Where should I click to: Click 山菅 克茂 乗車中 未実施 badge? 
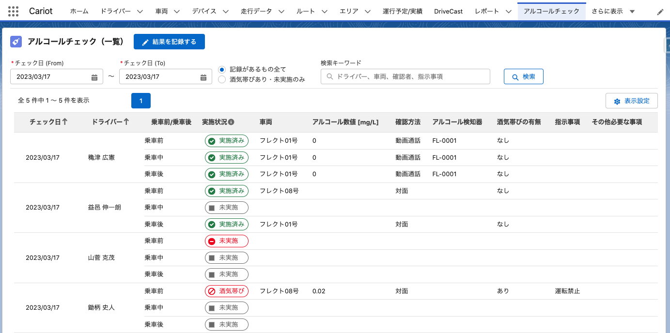pos(226,257)
